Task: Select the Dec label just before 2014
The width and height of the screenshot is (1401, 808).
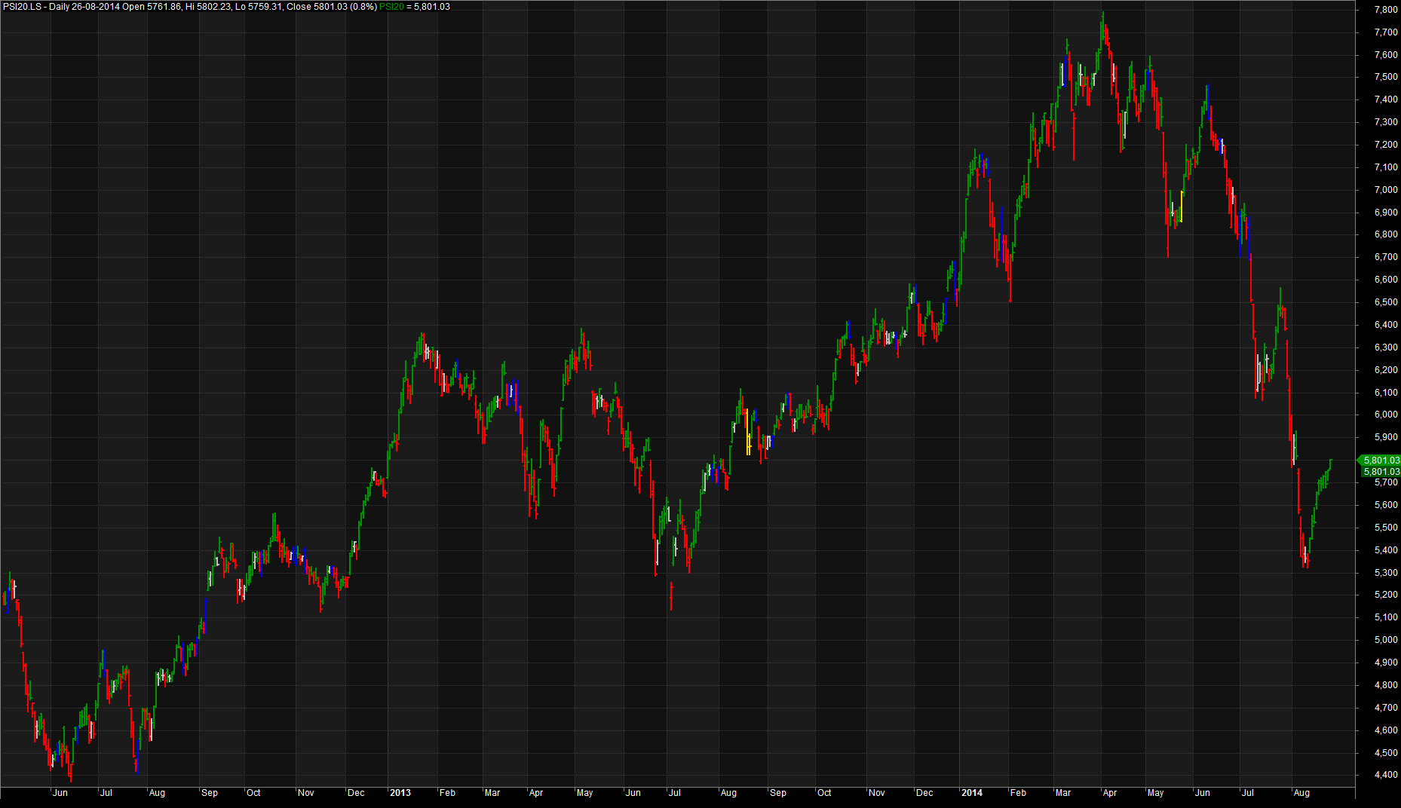Action: [x=924, y=793]
